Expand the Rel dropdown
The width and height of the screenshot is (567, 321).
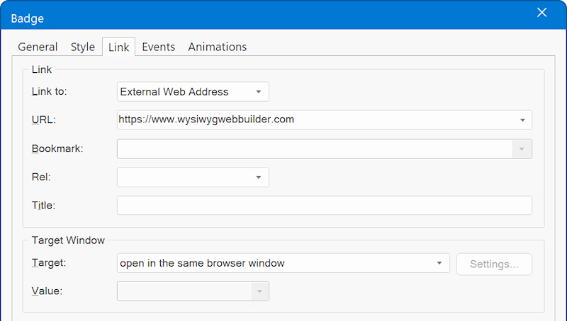point(193,177)
